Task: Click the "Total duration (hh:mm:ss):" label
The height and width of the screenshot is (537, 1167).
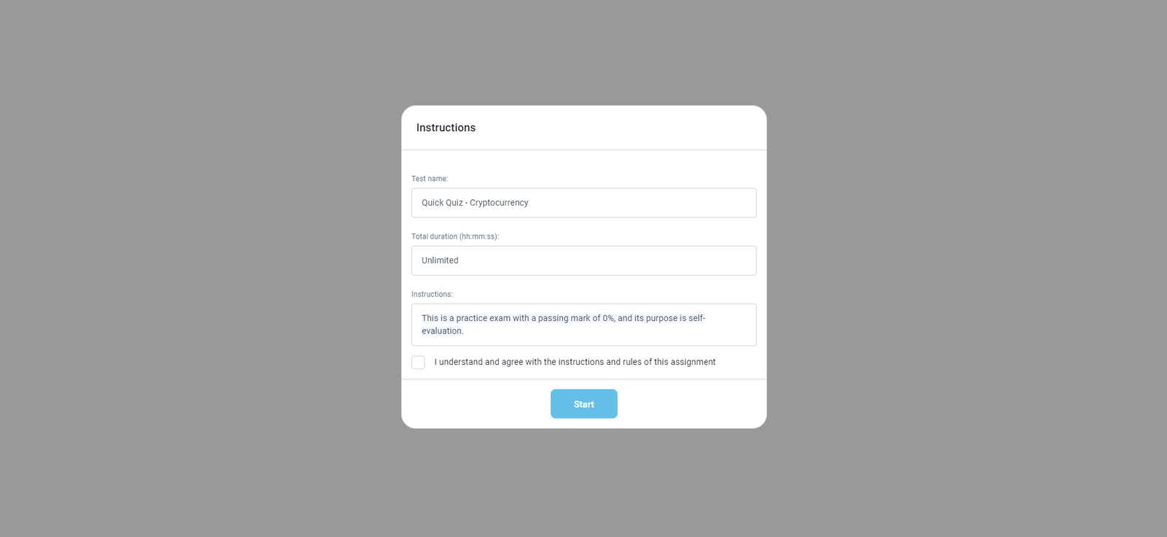Action: pos(454,236)
